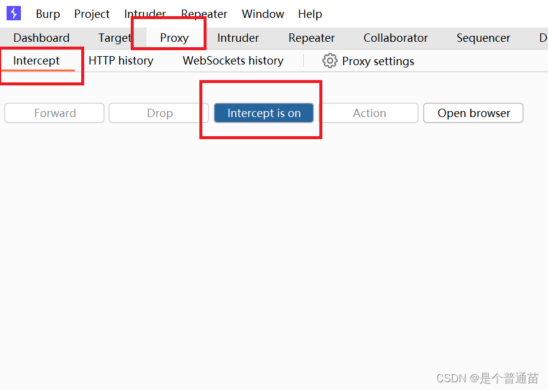This screenshot has height=390, width=548.
Task: Click the Open browser button
Action: pos(473,113)
